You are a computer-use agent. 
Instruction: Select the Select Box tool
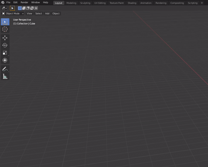click(5, 22)
